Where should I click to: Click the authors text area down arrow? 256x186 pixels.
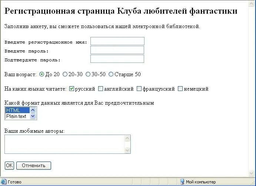(x=127, y=150)
